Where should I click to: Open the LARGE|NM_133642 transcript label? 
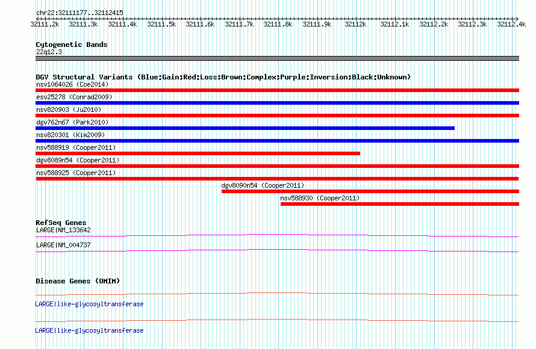(x=63, y=230)
